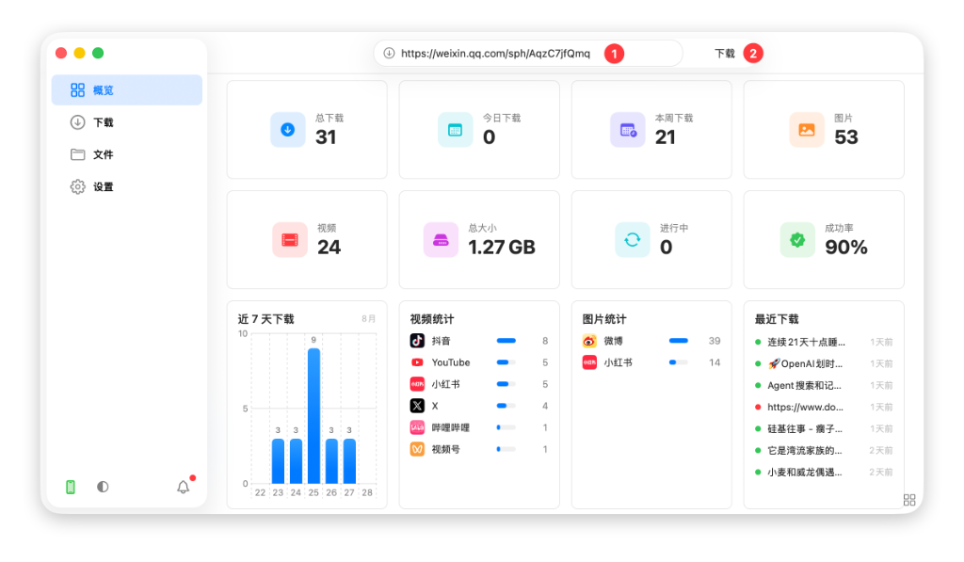Click the X platform icon
This screenshot has height=562, width=964.
417,406
